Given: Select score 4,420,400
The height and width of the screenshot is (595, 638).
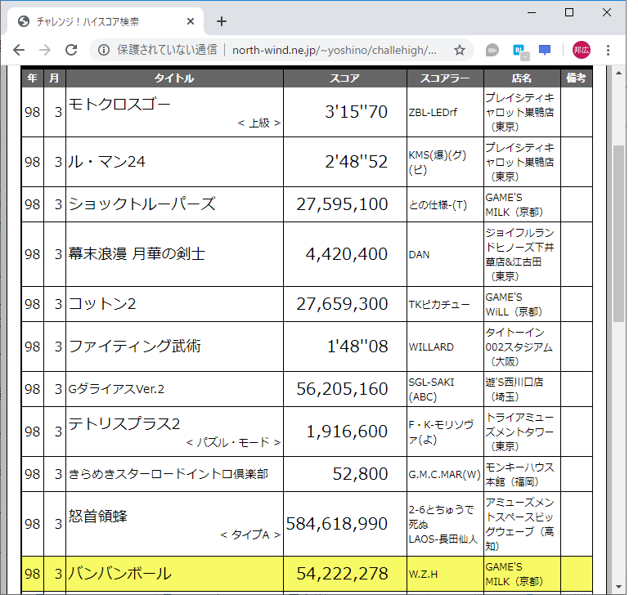Looking at the screenshot, I should [x=347, y=254].
